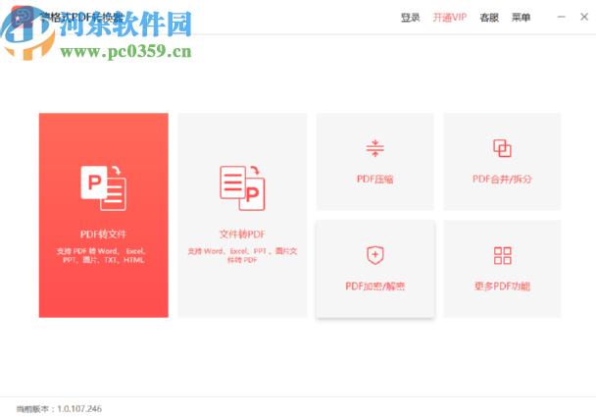
Task: Click the PDF加密/解密 shield icon
Action: tap(374, 255)
